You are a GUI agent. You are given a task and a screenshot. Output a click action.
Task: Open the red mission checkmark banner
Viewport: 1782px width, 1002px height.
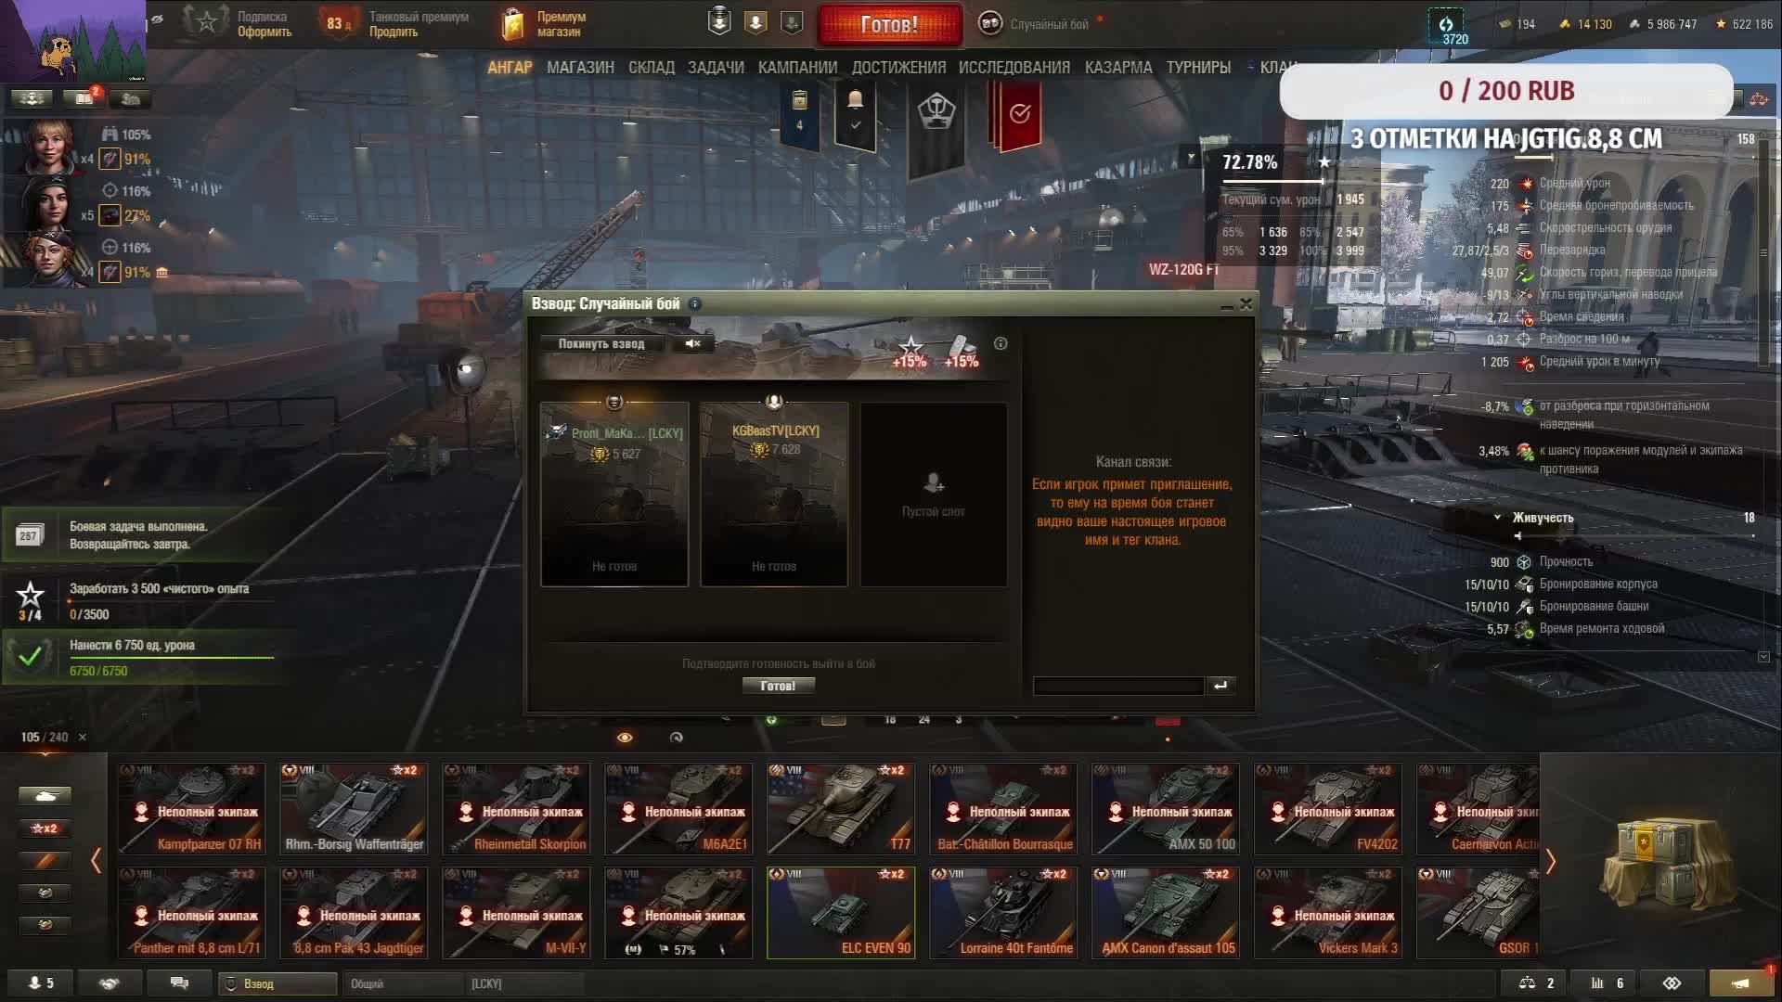pyautogui.click(x=1019, y=114)
